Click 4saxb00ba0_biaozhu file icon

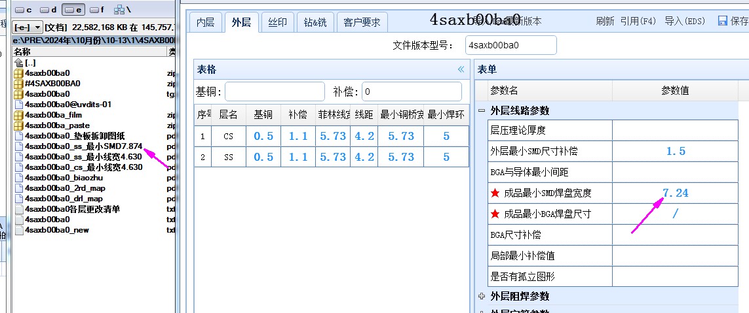pyautogui.click(x=18, y=178)
